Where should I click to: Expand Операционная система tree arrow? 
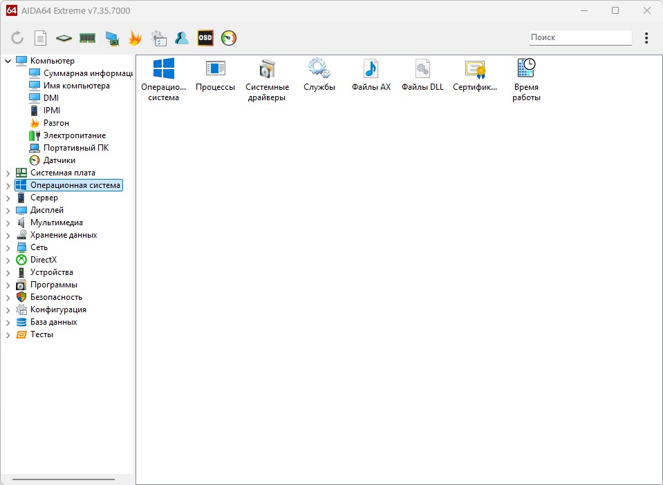8,185
